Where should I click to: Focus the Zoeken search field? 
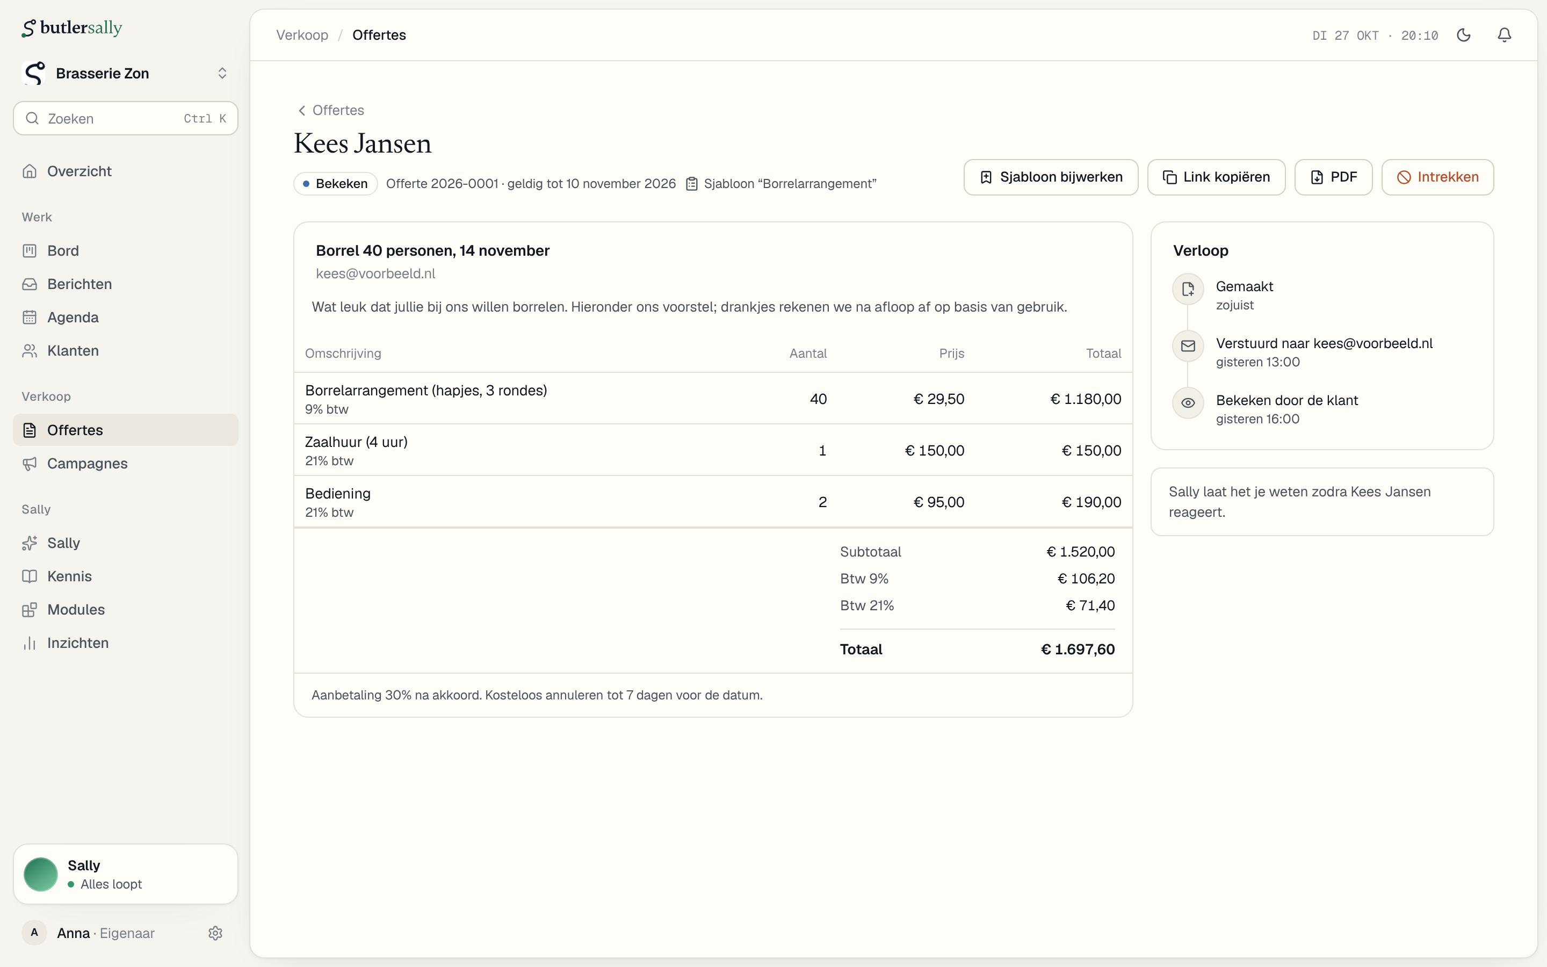125,118
